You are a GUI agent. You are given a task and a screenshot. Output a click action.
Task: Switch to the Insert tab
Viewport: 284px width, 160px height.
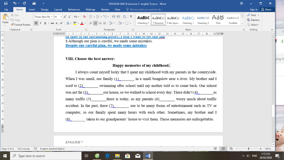click(32, 10)
